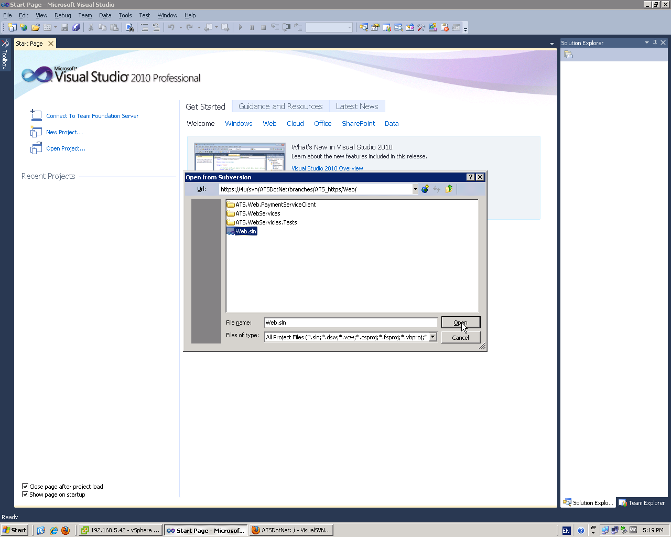Click the Open button in Subversion dialog

coord(461,323)
